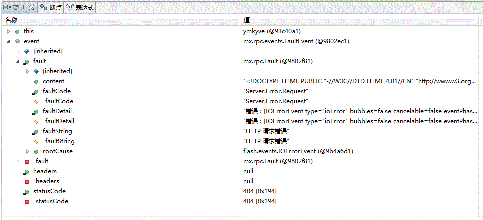The height and width of the screenshot is (220, 483).
Task: Open the 断点 tab
Action: pyautogui.click(x=51, y=8)
